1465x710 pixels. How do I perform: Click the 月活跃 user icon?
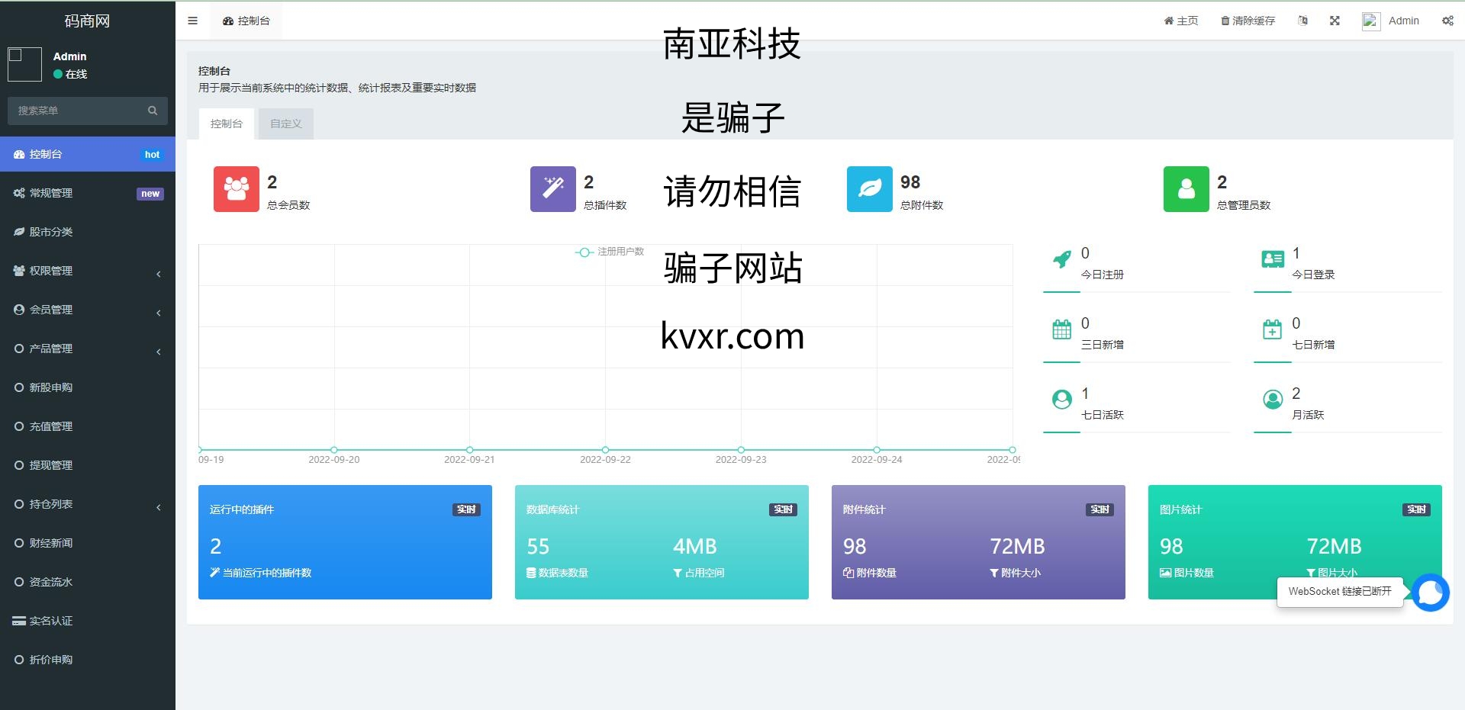(x=1273, y=400)
